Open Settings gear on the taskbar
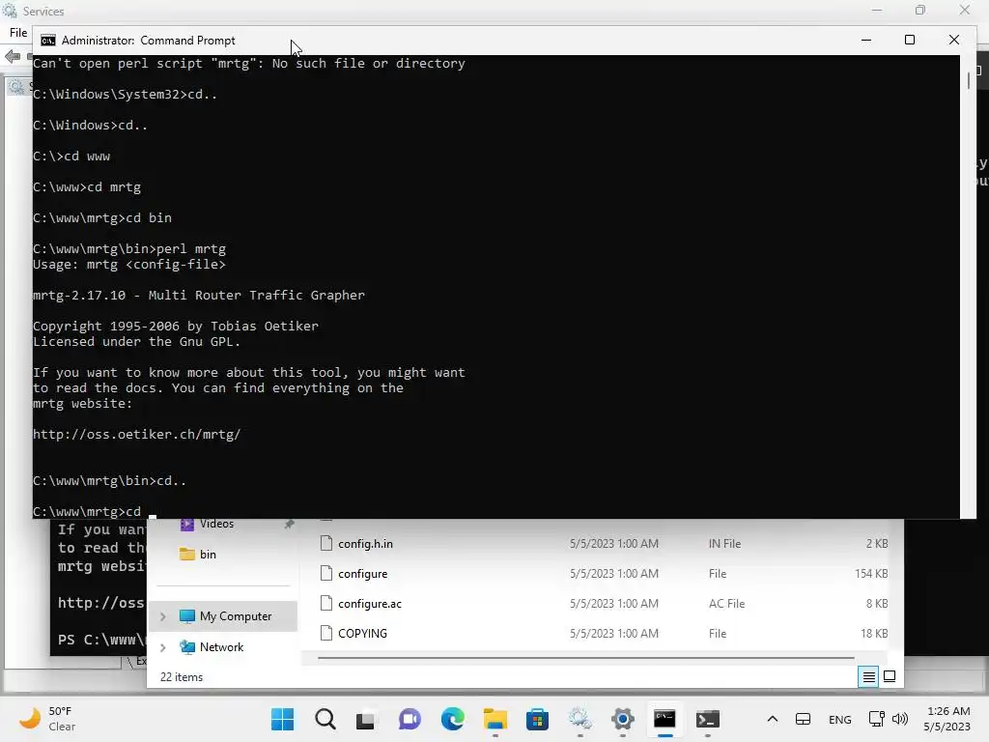Screen dimensions: 989x742 (x=623, y=719)
